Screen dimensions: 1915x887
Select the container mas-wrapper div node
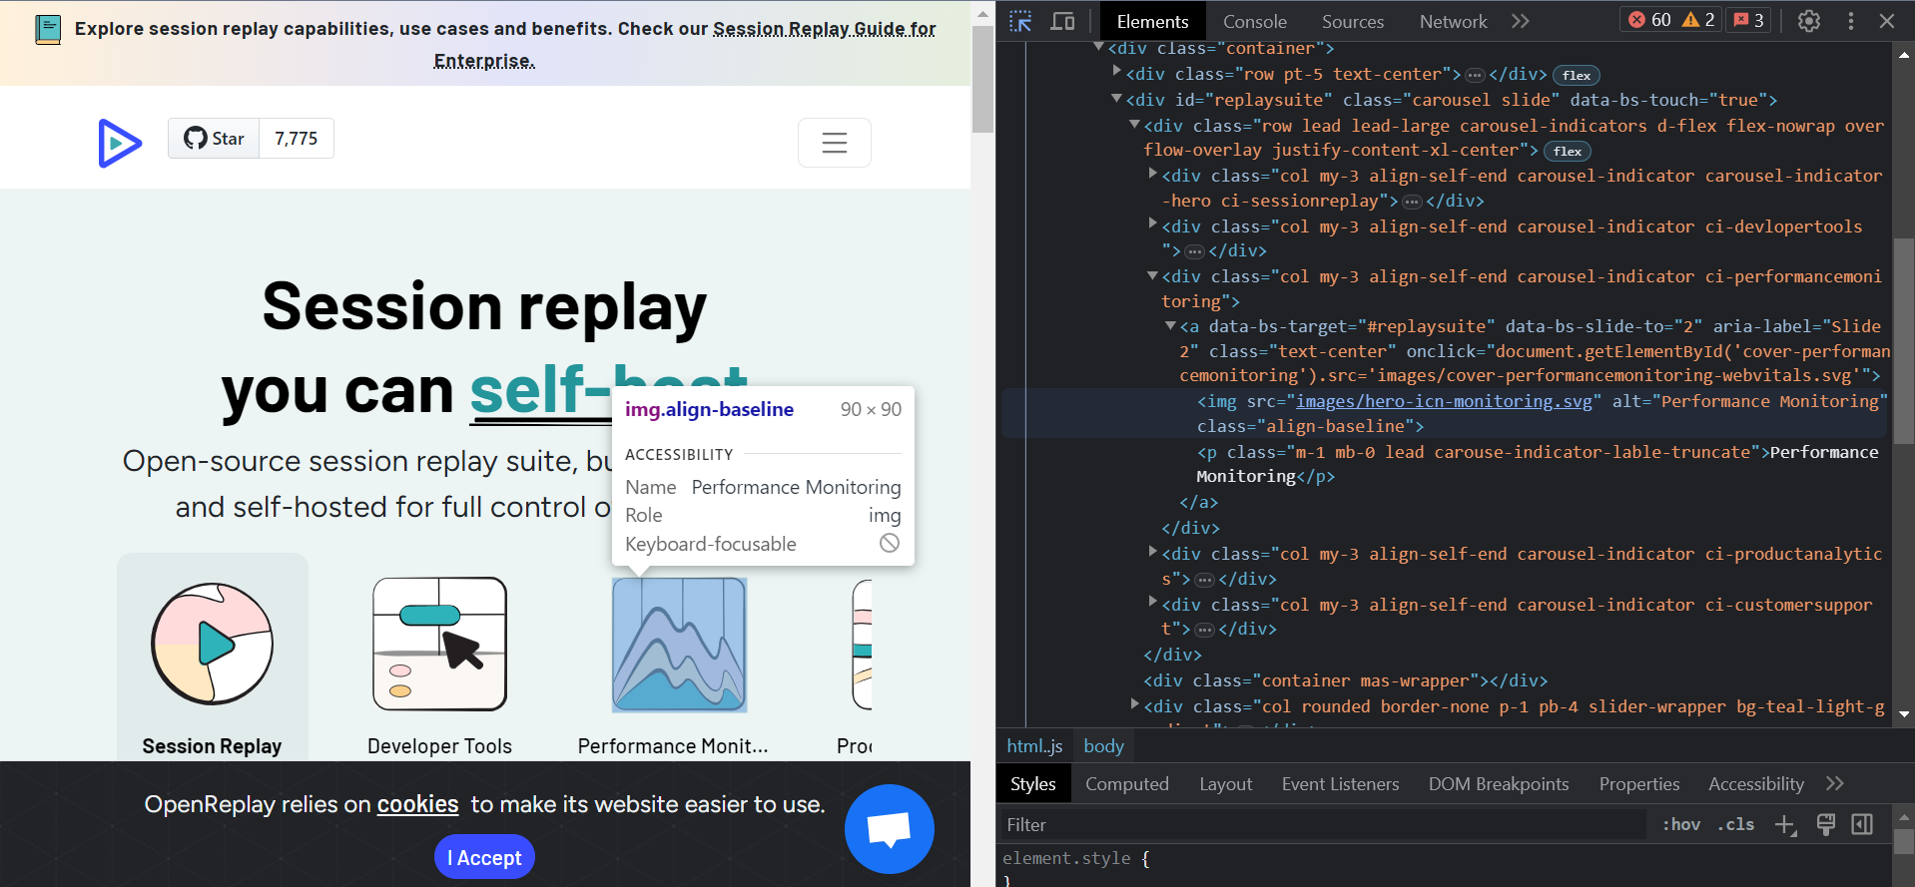click(x=1345, y=680)
